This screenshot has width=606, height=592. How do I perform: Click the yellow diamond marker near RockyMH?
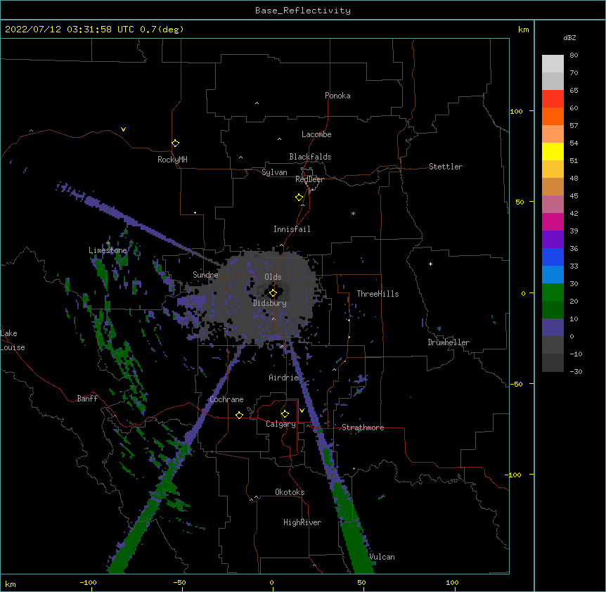pos(175,143)
